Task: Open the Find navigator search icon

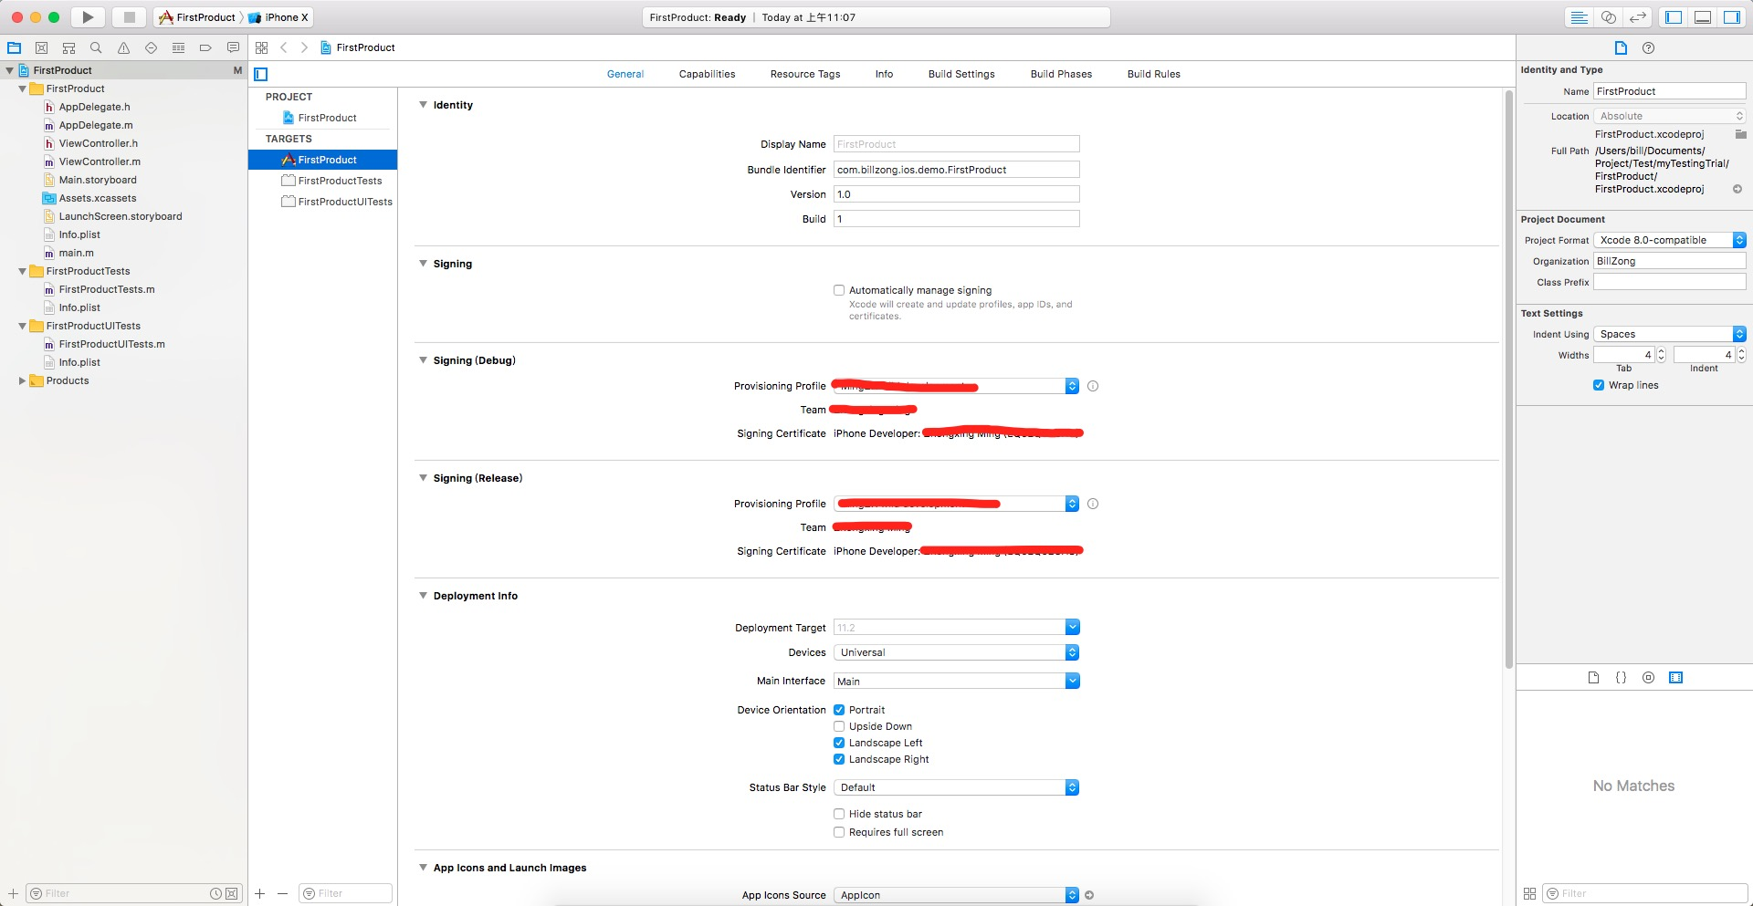Action: point(96,47)
